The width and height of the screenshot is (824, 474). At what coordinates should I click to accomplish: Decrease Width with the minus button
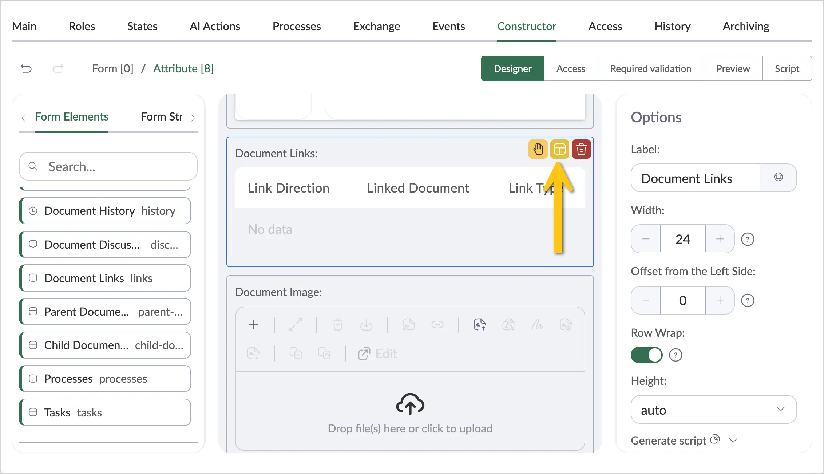click(646, 239)
